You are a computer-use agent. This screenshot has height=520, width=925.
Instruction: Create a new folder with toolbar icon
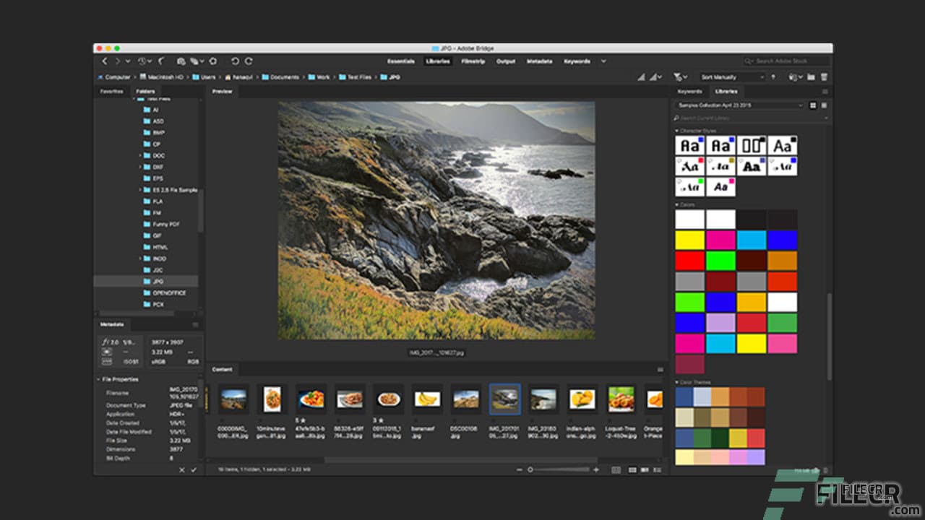pos(810,77)
